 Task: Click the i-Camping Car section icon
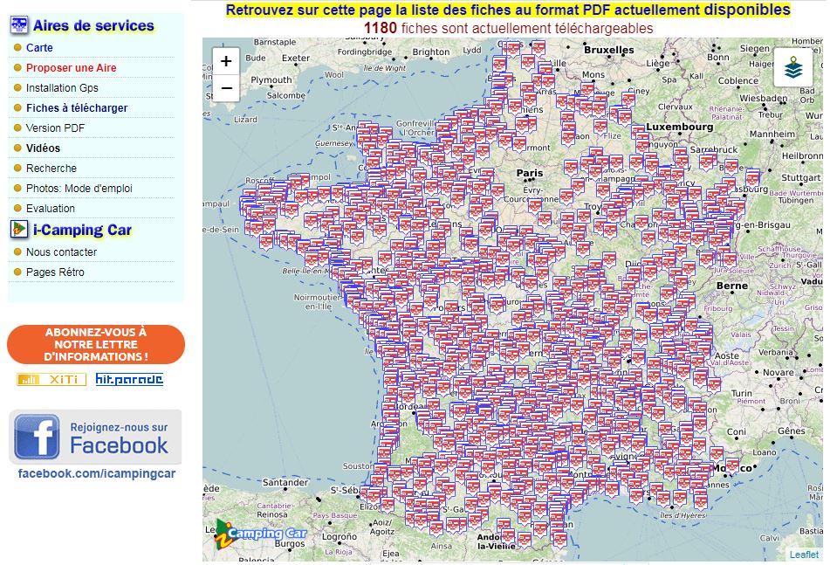coord(19,230)
